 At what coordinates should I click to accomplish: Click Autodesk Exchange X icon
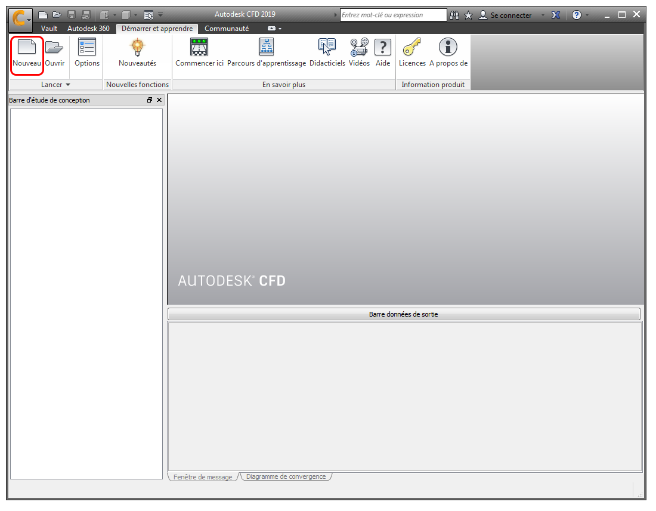tap(555, 15)
